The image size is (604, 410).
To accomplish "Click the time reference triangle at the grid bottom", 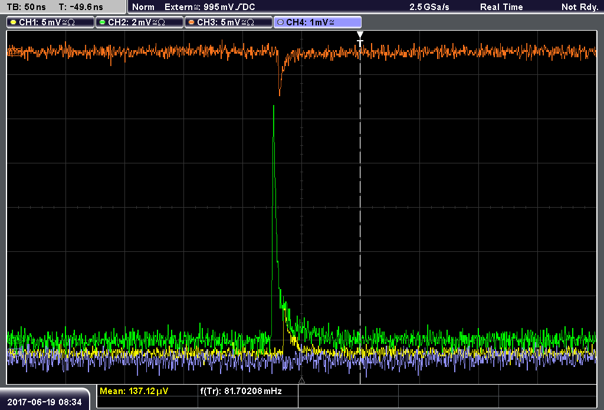I will pyautogui.click(x=301, y=381).
